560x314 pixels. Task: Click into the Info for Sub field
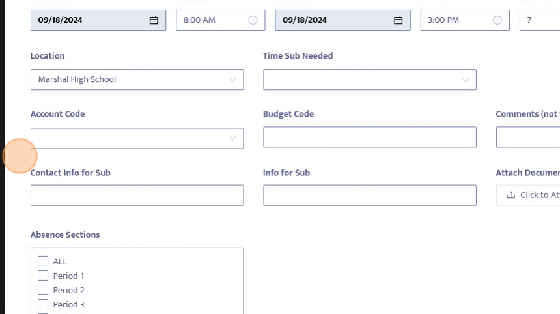click(x=369, y=195)
